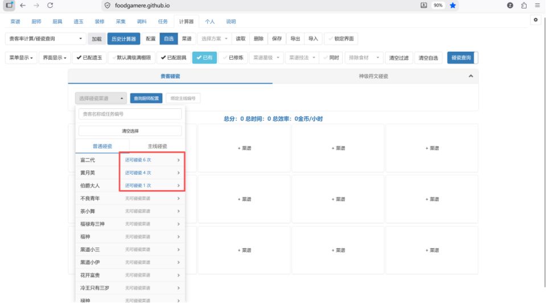Open the 排除食材 dropdown

click(x=364, y=58)
